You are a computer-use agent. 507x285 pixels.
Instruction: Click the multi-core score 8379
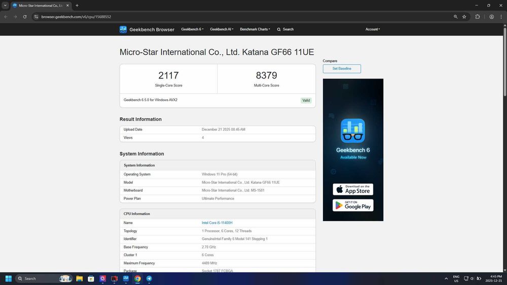coord(267,75)
